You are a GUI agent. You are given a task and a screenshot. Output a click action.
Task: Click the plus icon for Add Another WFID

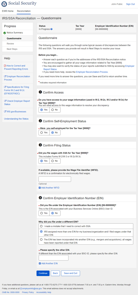40,188
